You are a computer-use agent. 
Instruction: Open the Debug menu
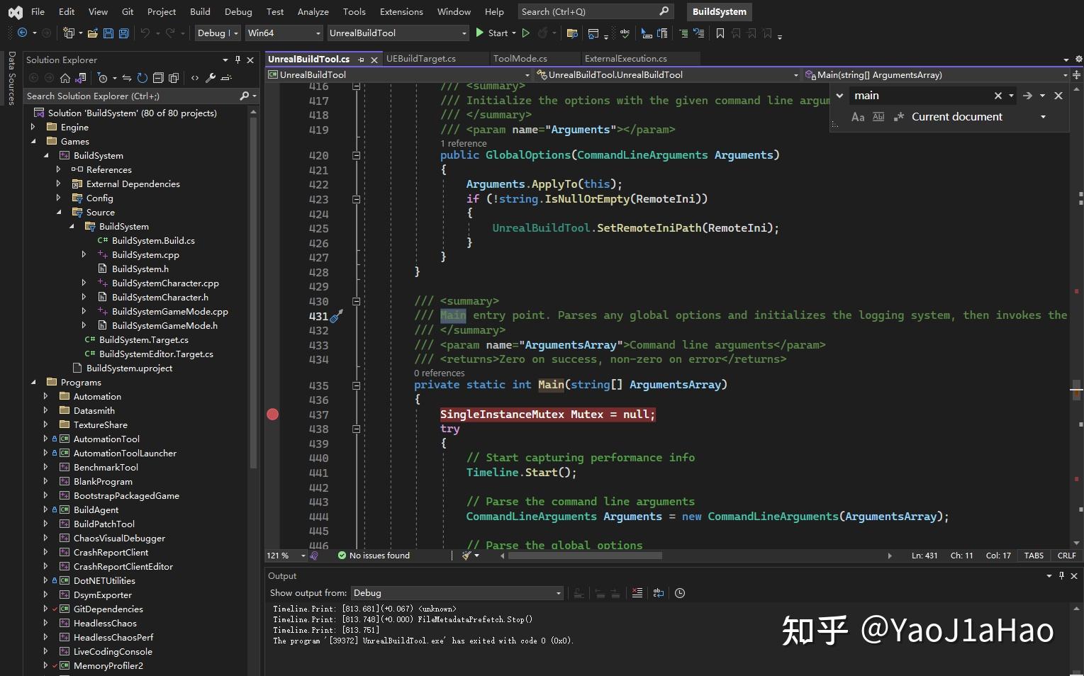238,11
